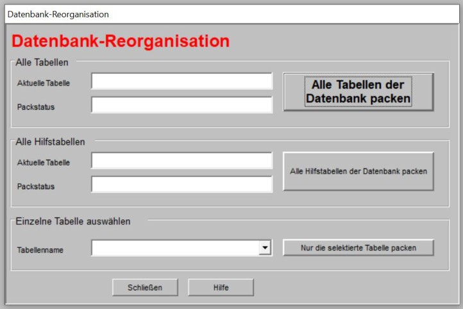Image resolution: width=463 pixels, height=309 pixels.
Task: Click the Alle Tabellen group label
Action: point(42,62)
